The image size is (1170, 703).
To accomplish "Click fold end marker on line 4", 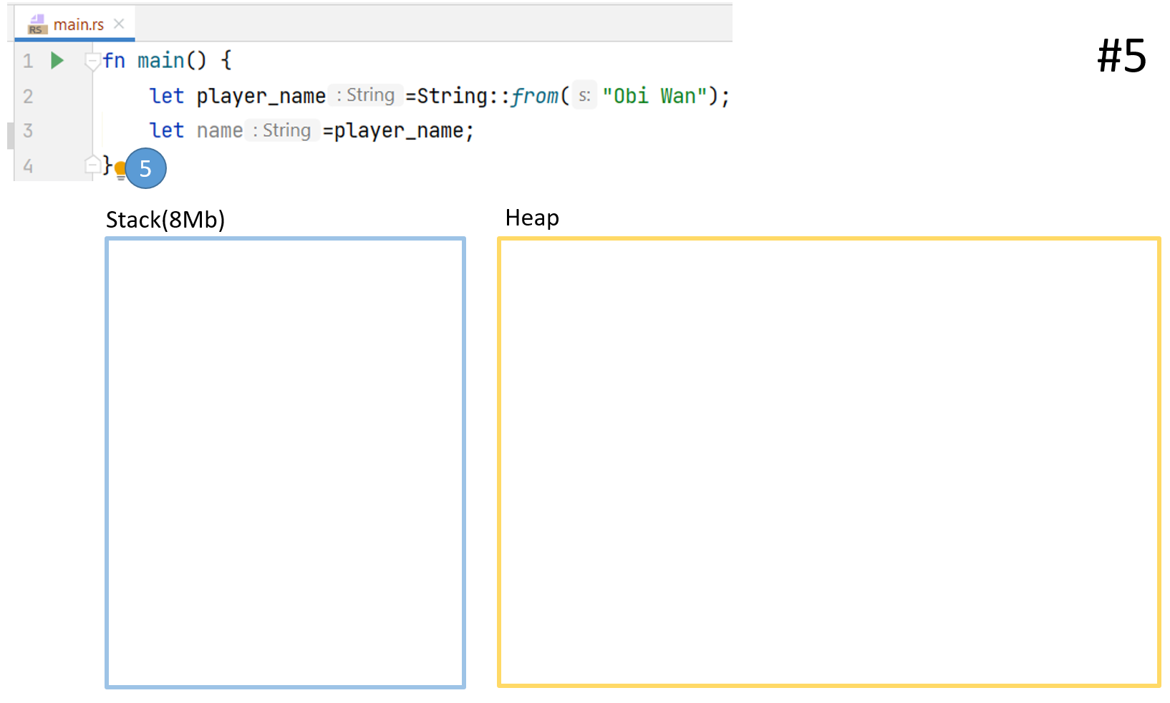I will 92,165.
